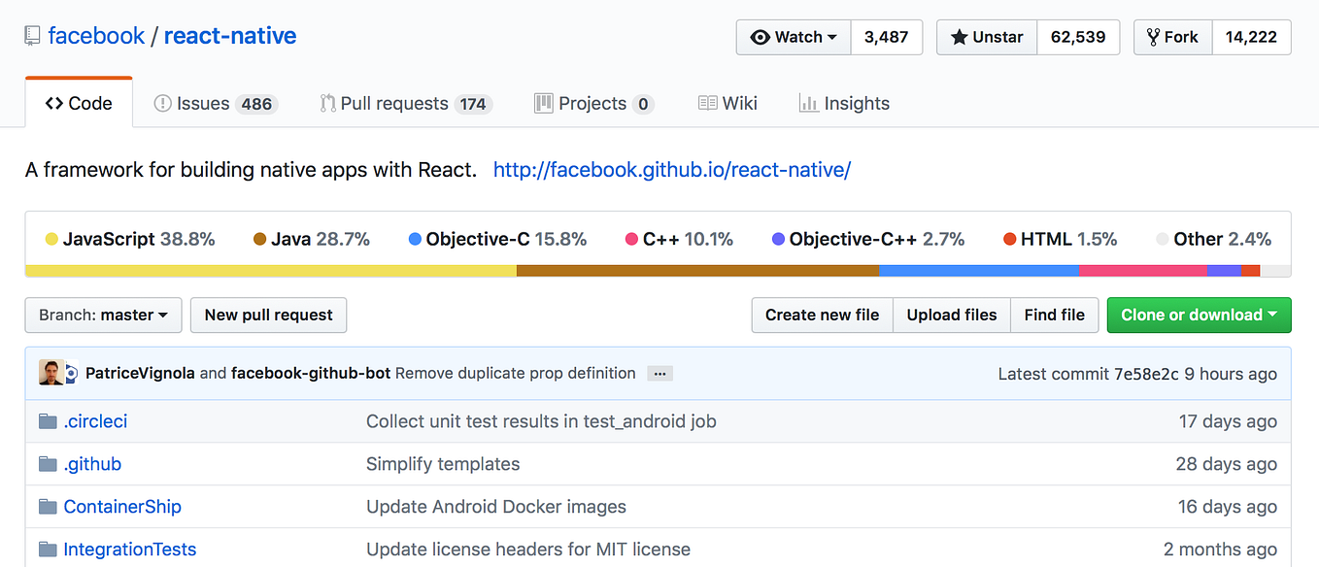This screenshot has height=567, width=1319.
Task: Click the .github folder icon
Action: click(x=48, y=464)
